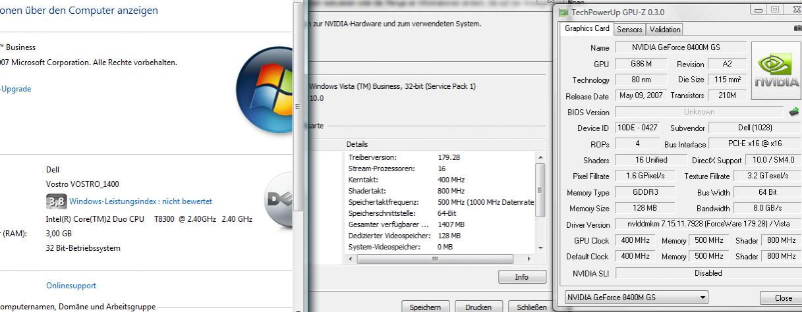This screenshot has height=312, width=802.
Task: Click the GPU-Z title bar app icon
Action: pos(563,12)
